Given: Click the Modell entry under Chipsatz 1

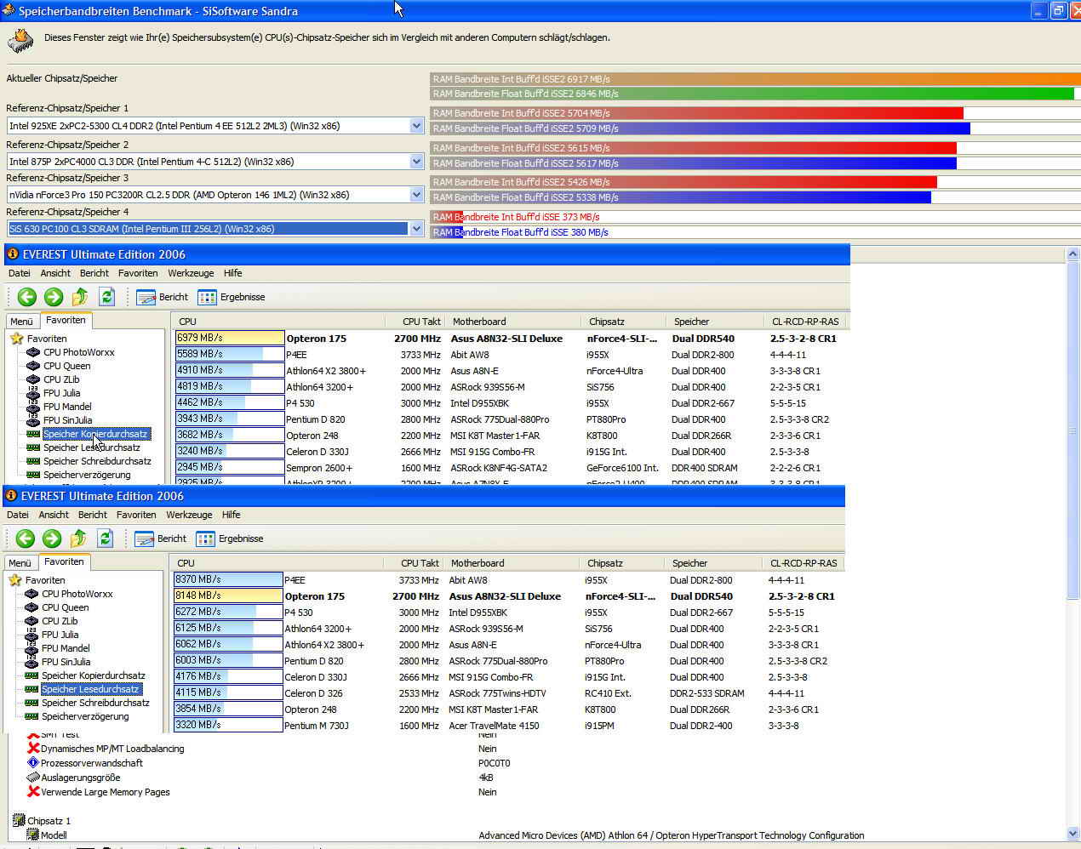Looking at the screenshot, I should (54, 835).
